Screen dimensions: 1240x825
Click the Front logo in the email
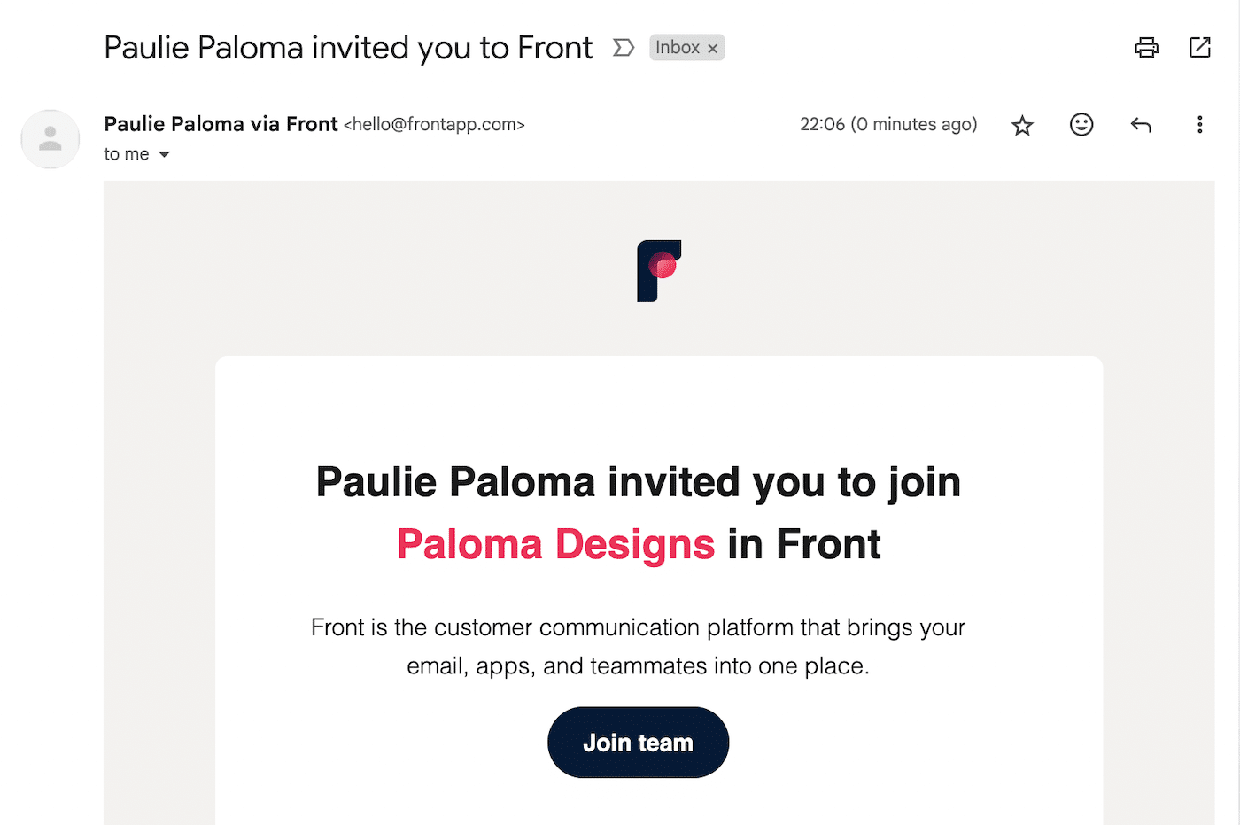pos(657,271)
